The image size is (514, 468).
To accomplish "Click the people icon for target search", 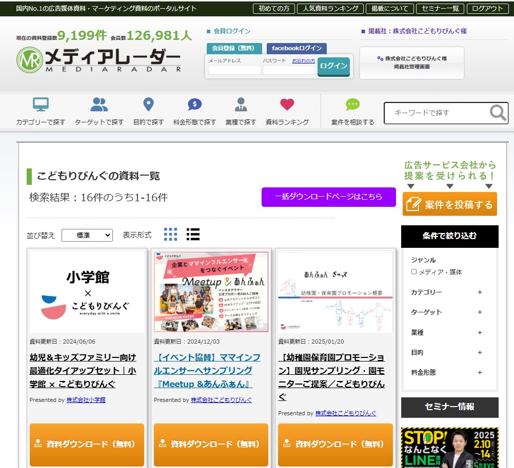I will [x=99, y=104].
